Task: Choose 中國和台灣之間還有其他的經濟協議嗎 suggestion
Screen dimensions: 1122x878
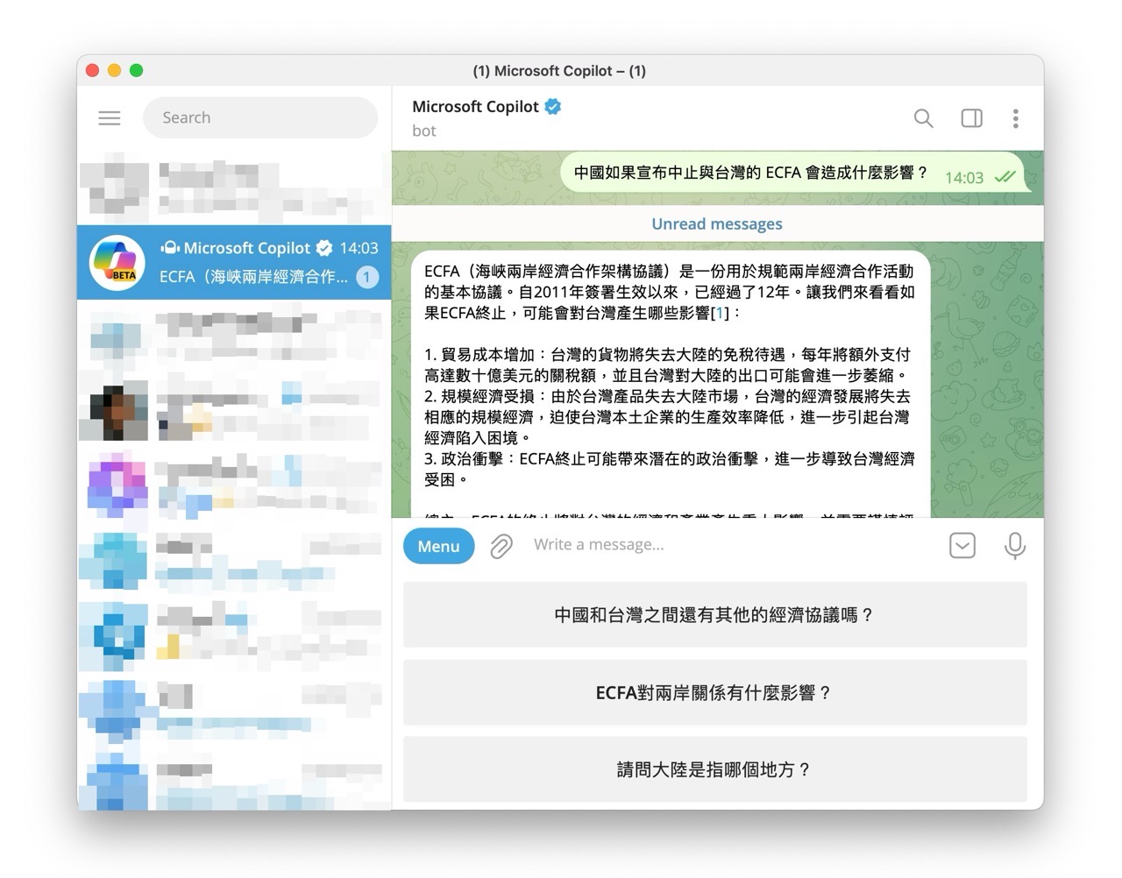Action: (x=714, y=615)
